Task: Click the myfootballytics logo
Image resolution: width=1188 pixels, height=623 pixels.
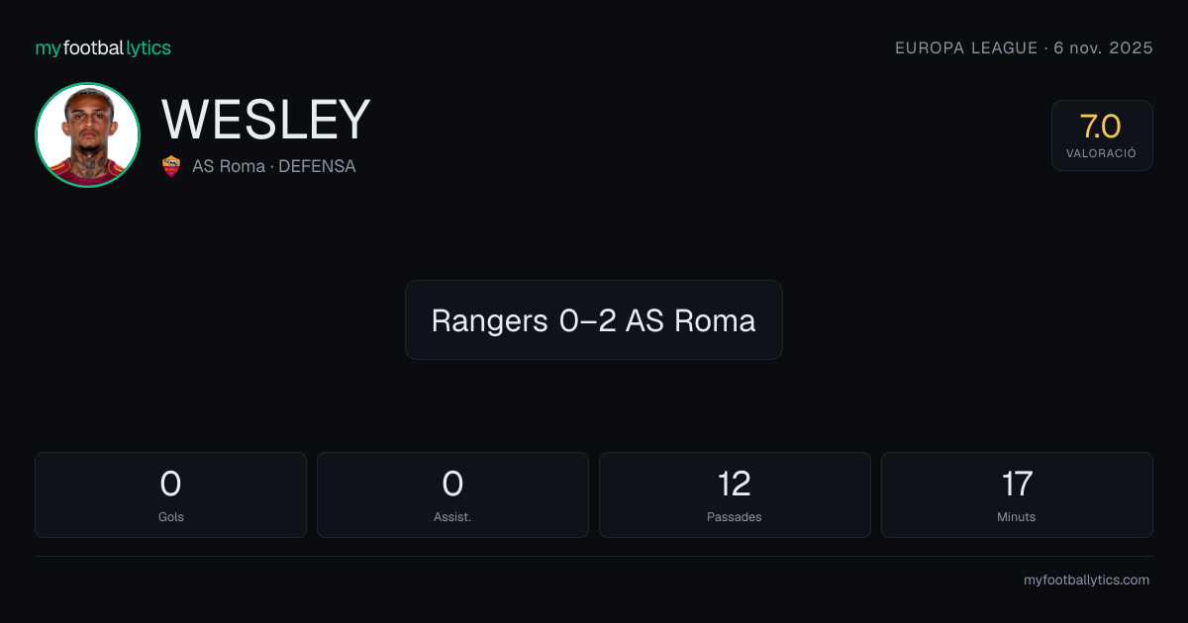Action: click(x=103, y=47)
